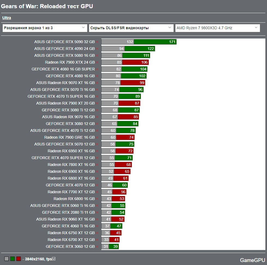Click X beside ASUS GEFORCE RTX 5070 12 GB
Screen dimensions: 267x265
tap(97, 144)
